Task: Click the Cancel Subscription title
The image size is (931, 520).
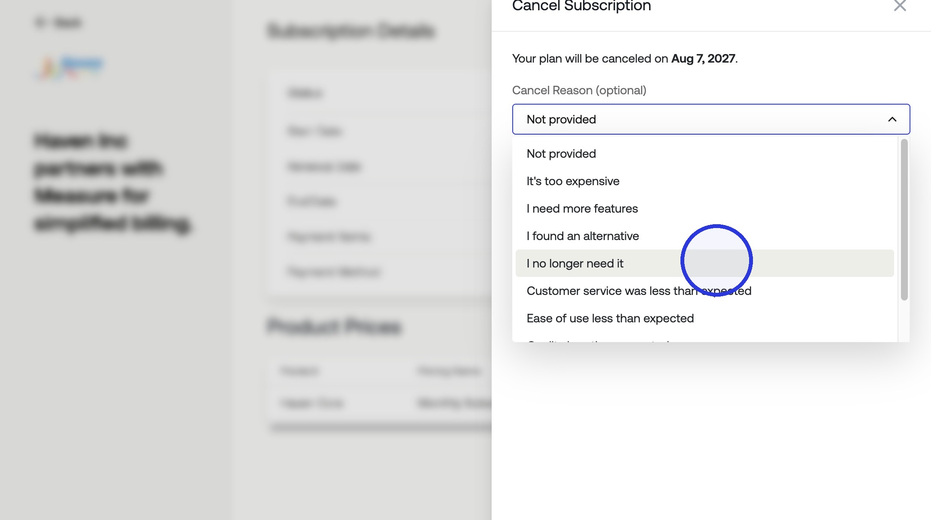Action: click(581, 6)
